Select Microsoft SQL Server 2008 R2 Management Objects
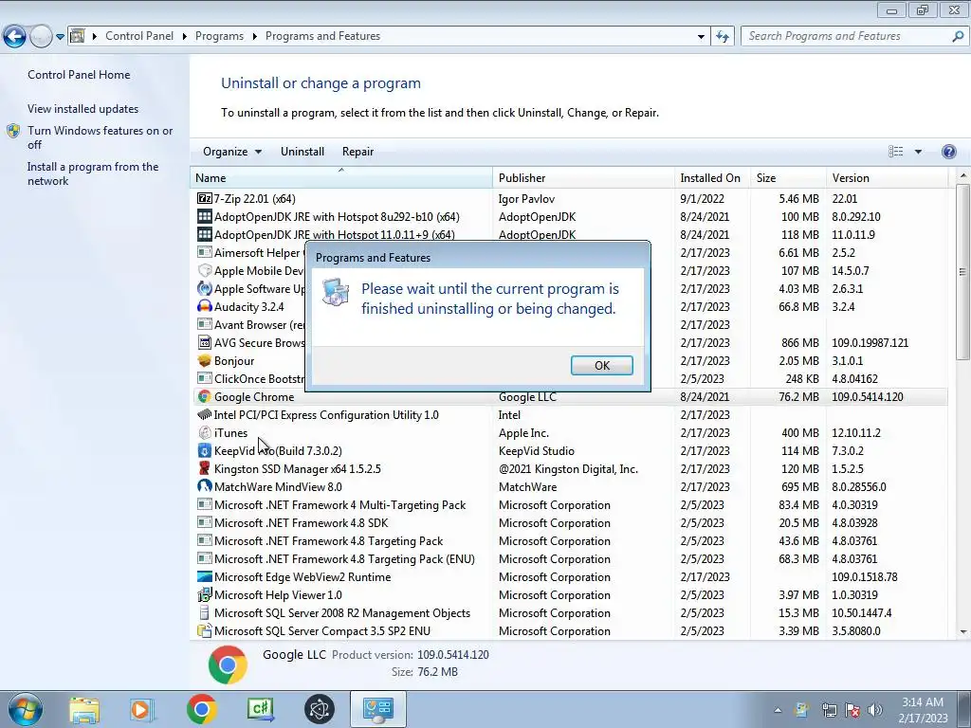971x728 pixels. point(569,613)
